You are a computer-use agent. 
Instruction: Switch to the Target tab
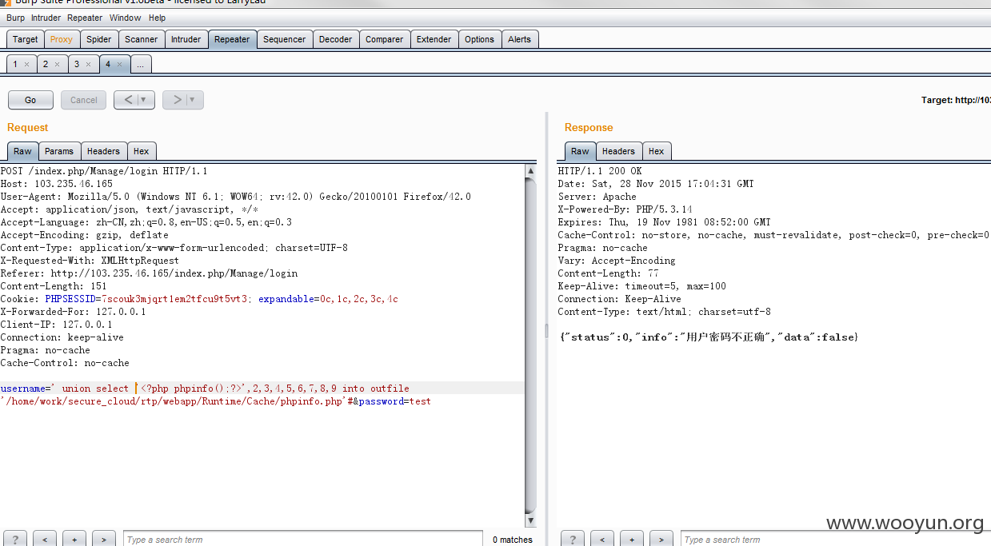point(25,39)
